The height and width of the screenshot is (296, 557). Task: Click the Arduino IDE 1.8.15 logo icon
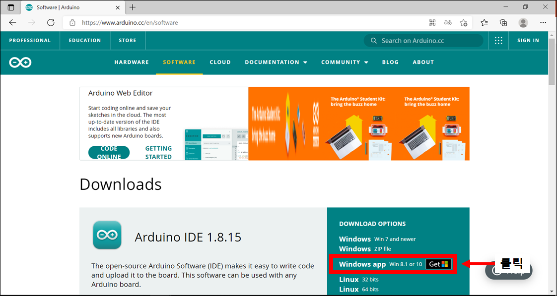pyautogui.click(x=107, y=235)
